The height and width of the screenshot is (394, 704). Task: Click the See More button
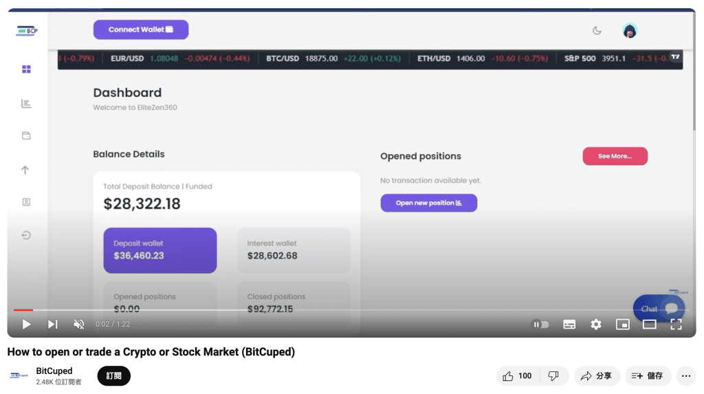(x=615, y=156)
